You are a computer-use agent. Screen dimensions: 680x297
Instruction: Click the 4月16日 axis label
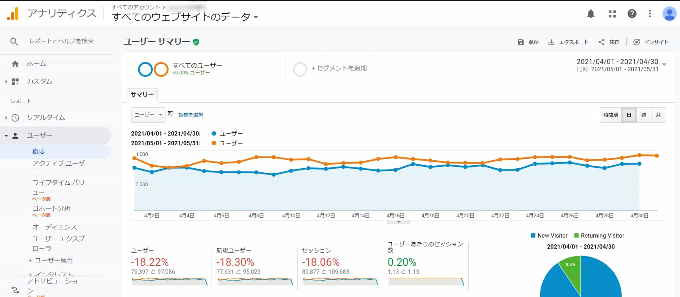395,216
